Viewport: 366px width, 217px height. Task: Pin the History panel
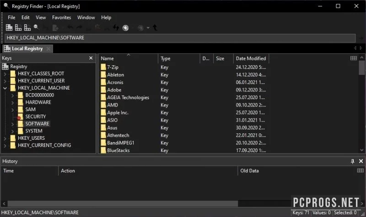[x=352, y=161]
